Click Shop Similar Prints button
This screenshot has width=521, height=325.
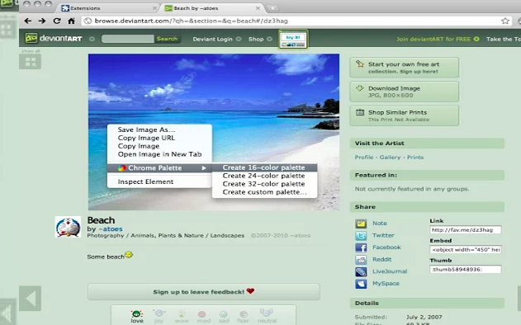coord(404,115)
